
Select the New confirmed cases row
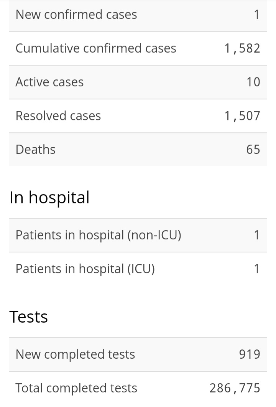[138, 15]
